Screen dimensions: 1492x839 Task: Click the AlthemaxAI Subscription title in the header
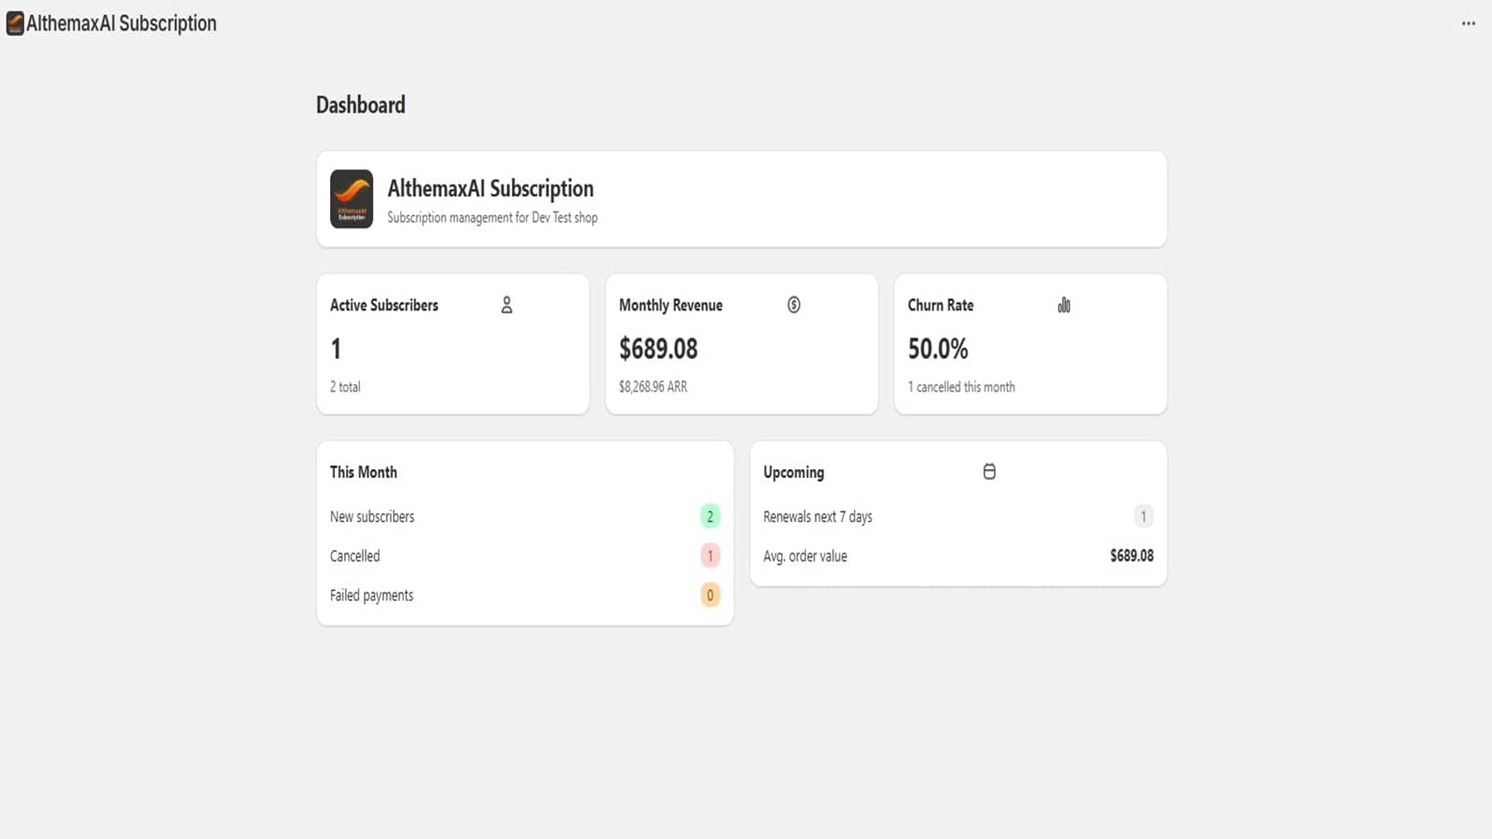tap(121, 23)
